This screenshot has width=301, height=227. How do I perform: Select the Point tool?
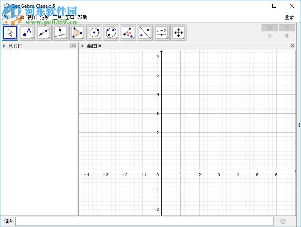tap(27, 33)
